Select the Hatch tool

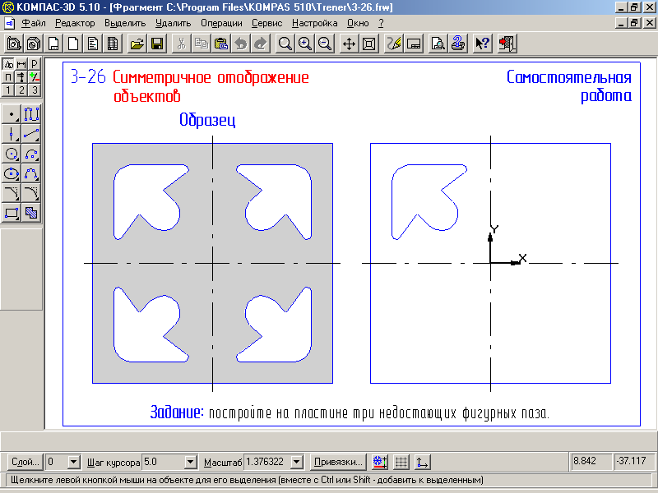(31, 213)
